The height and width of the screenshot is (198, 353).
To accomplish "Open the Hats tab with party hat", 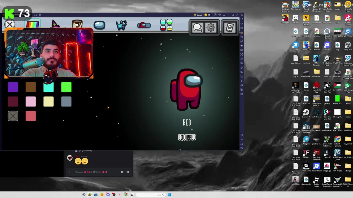I will (55, 24).
